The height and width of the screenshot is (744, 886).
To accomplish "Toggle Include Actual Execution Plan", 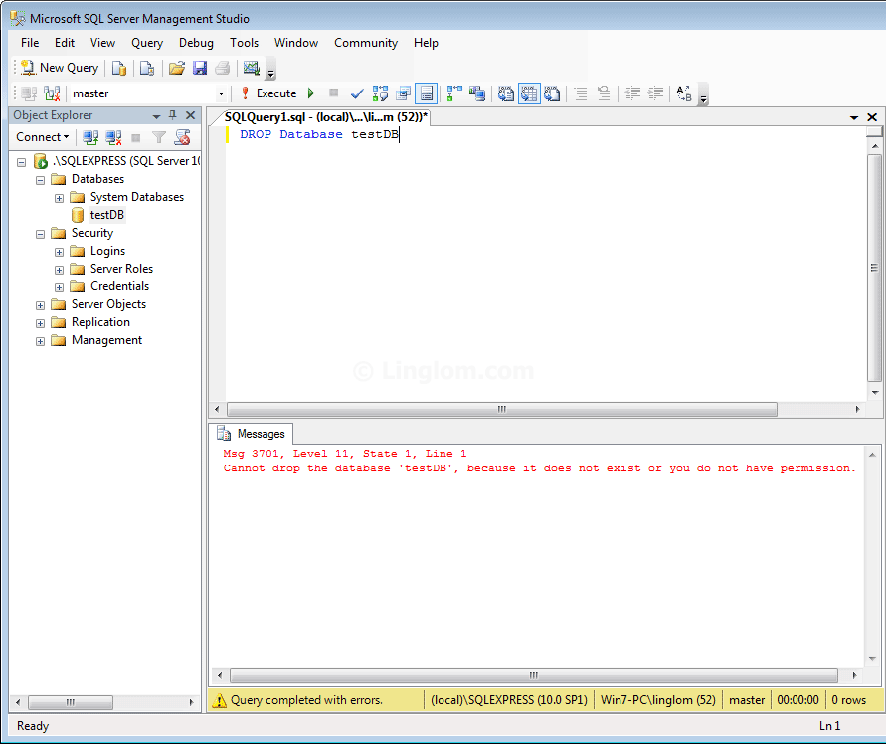I will [454, 93].
